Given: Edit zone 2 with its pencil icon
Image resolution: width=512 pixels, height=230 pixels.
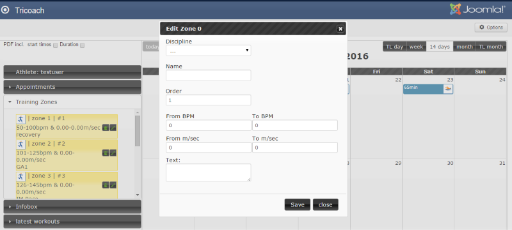Looking at the screenshot, I should [x=113, y=153].
